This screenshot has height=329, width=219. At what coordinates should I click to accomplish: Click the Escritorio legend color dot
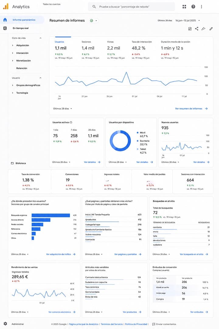point(137,141)
